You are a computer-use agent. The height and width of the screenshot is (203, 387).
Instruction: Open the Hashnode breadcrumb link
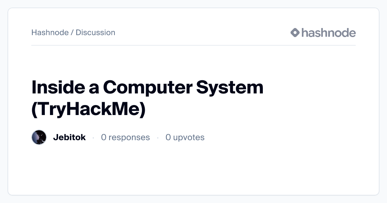(x=50, y=33)
